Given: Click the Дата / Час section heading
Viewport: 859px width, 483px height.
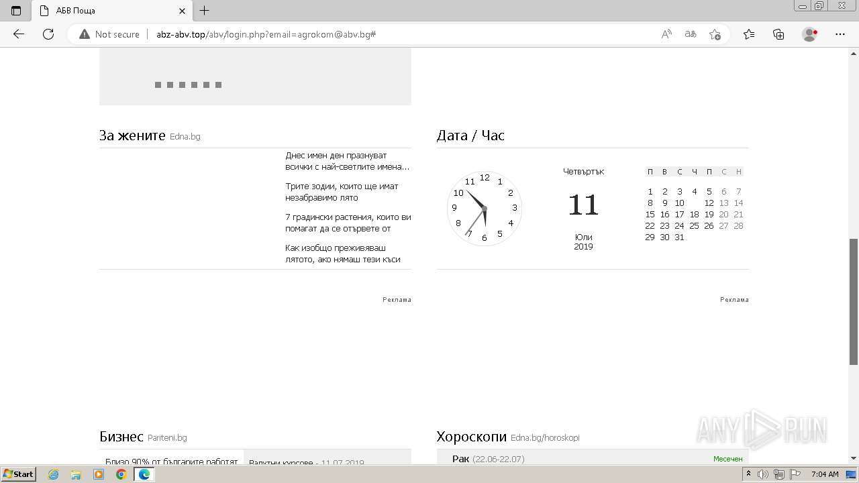Looking at the screenshot, I should [x=470, y=136].
